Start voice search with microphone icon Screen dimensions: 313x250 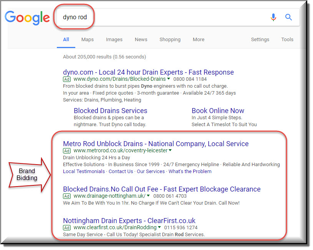point(273,17)
